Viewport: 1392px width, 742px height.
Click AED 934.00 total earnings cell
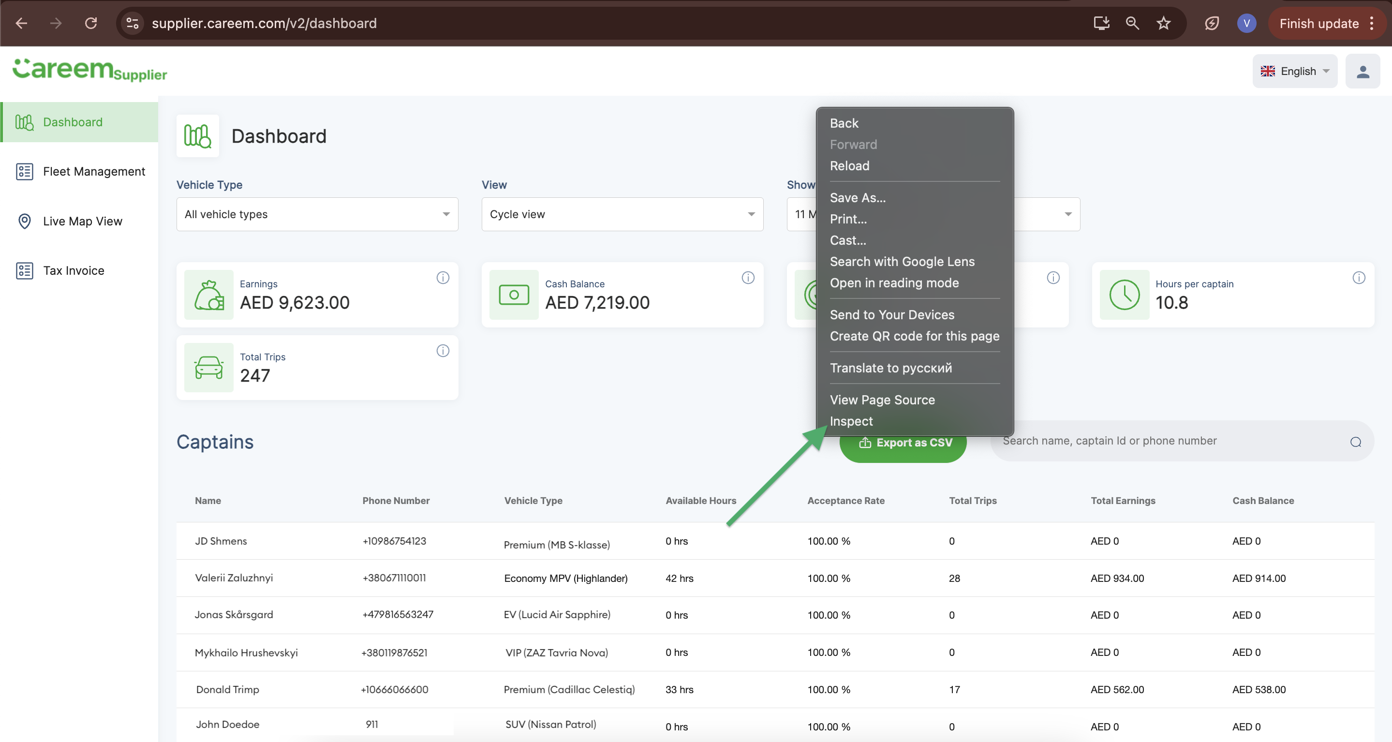[1117, 578]
